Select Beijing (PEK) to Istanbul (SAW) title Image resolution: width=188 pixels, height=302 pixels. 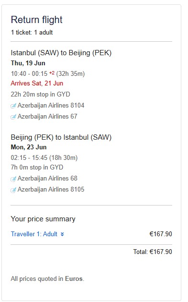tap(61, 137)
